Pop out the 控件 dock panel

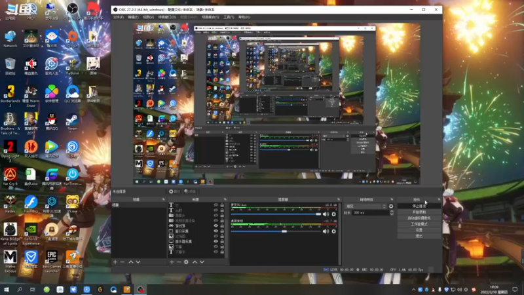click(439, 199)
